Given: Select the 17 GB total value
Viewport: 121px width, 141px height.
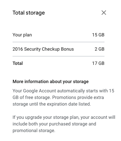Looking at the screenshot, I should pos(98,63).
